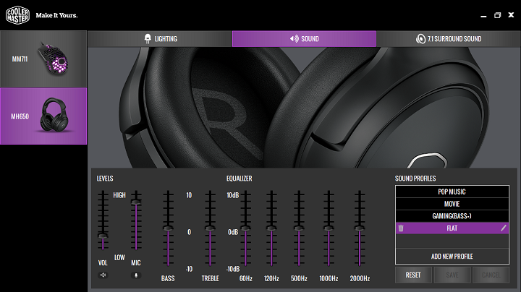This screenshot has height=292, width=521.
Task: Switch to the 7.1 Surround Sound tab
Action: click(448, 39)
